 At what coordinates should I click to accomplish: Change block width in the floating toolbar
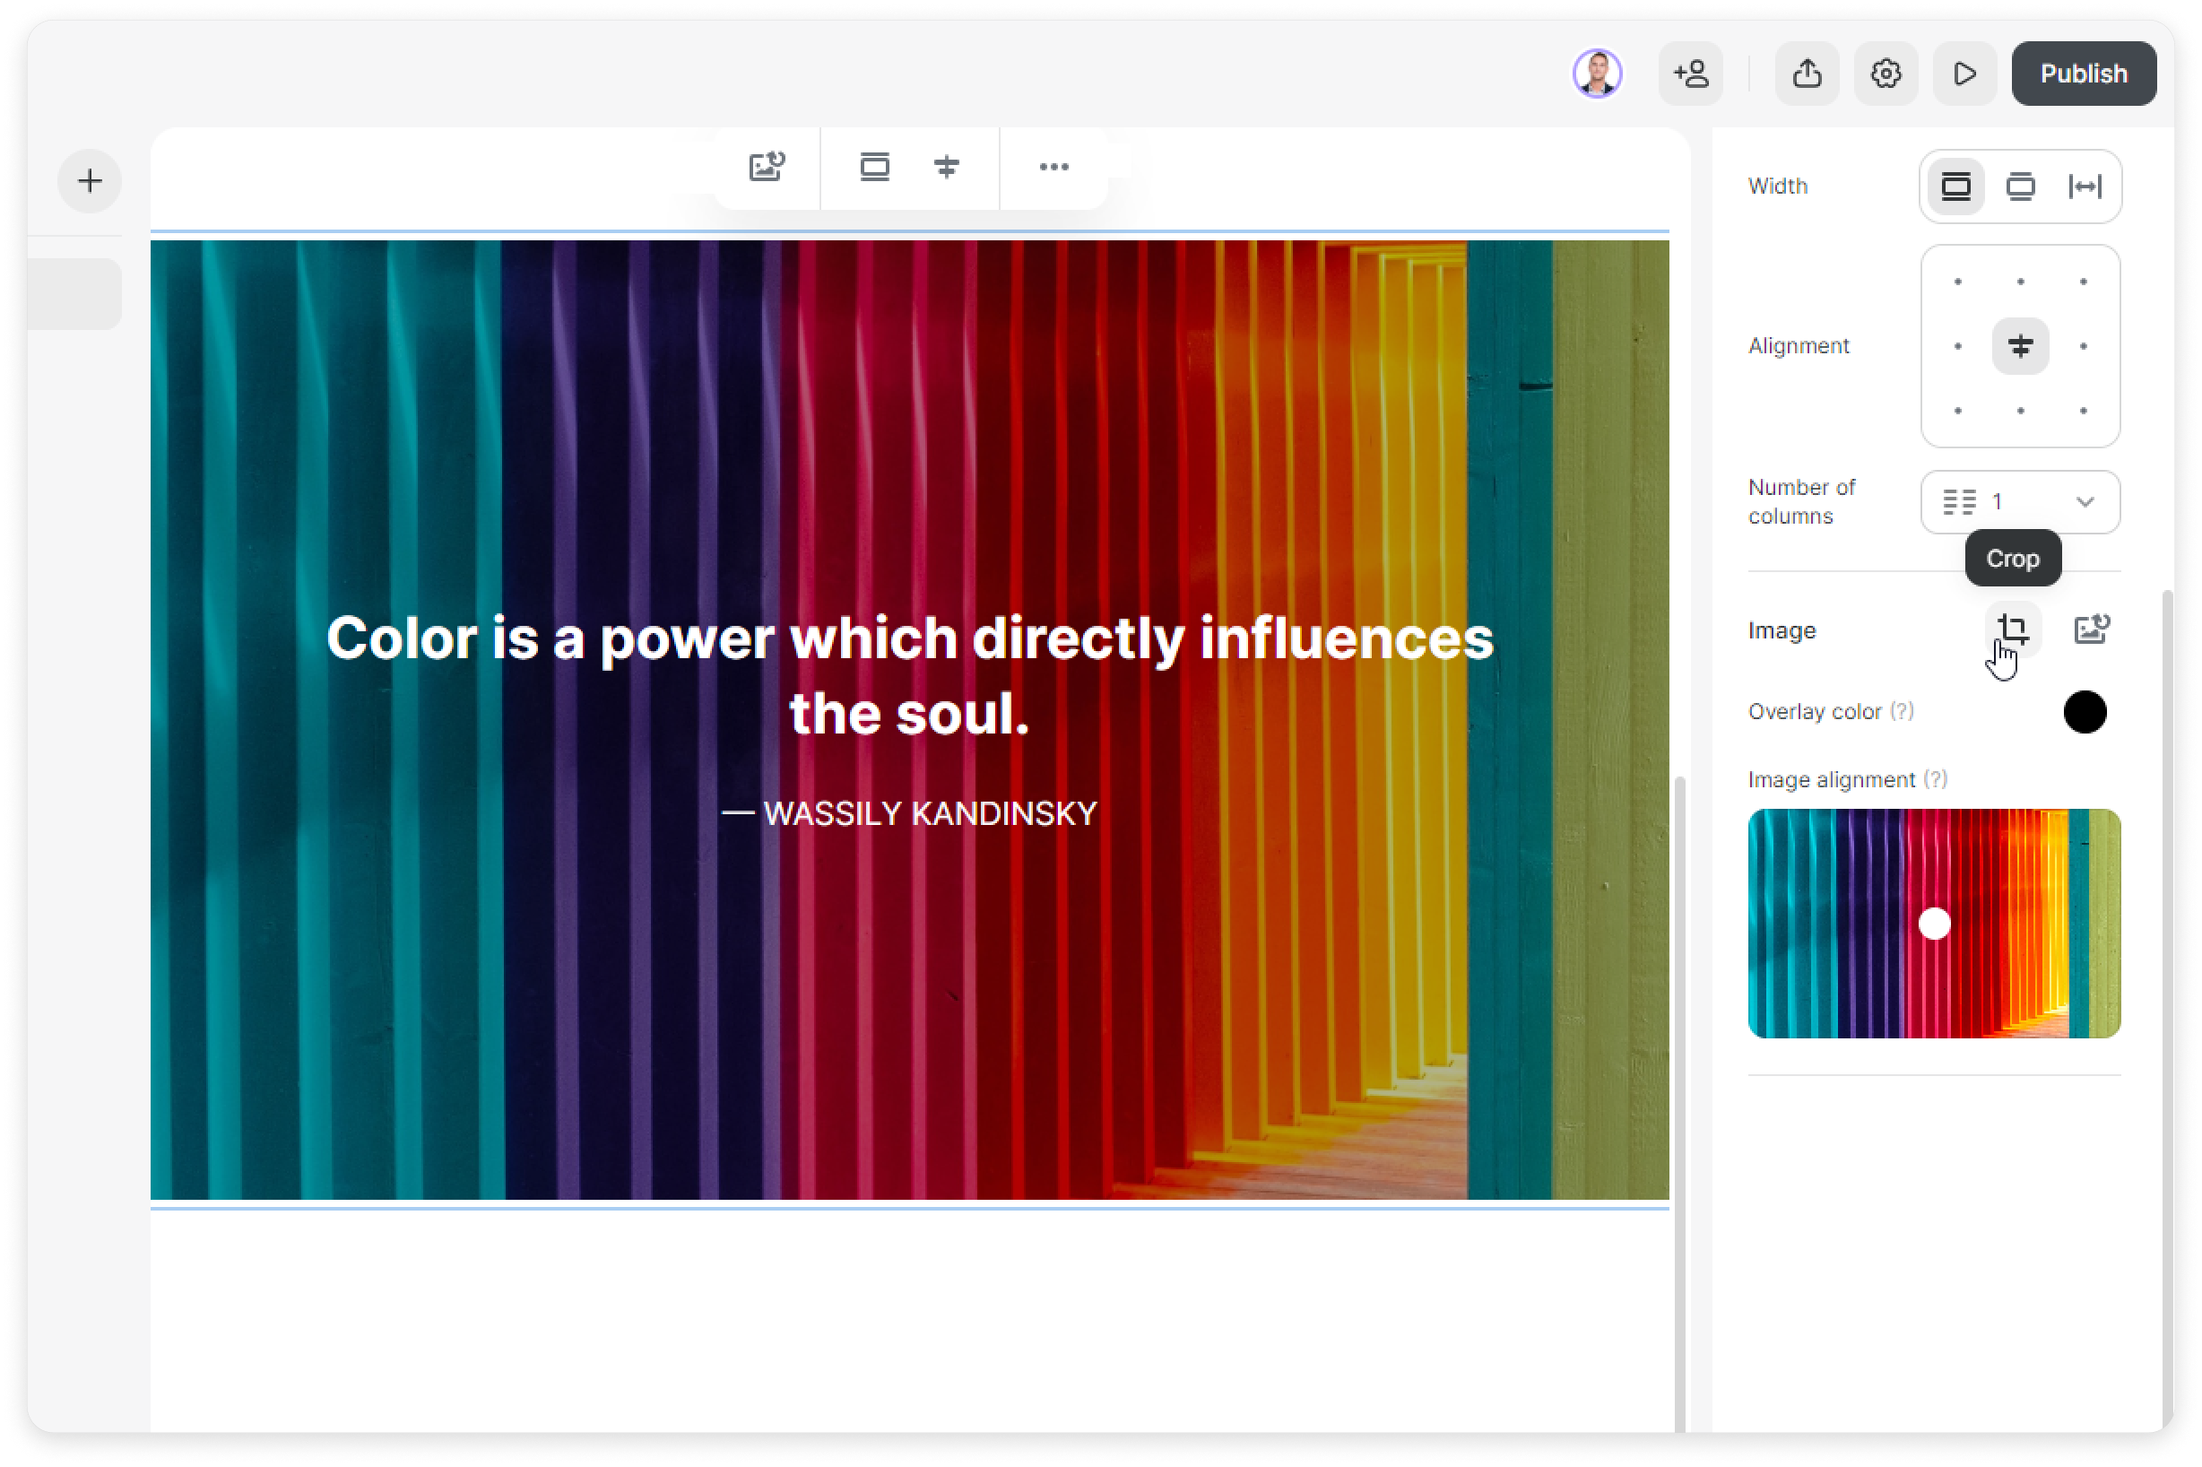point(873,167)
